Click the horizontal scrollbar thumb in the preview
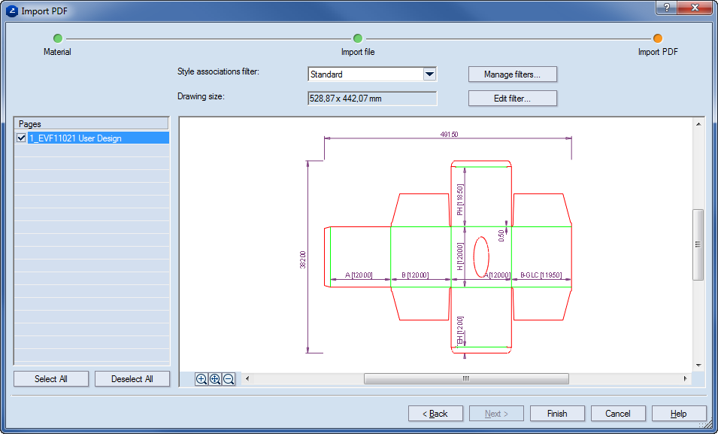 466,378
